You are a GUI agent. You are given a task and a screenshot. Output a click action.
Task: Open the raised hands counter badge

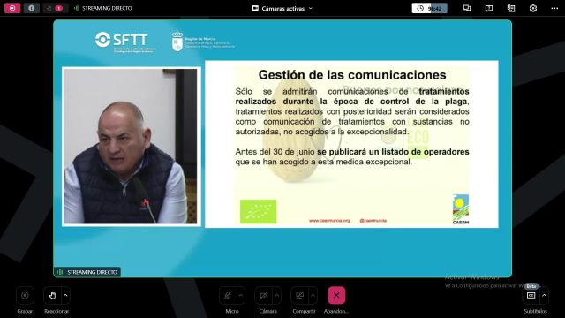pos(55,8)
